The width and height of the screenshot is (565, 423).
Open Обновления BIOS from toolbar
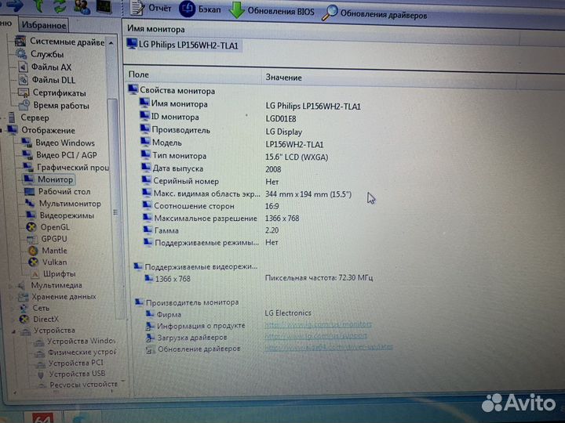(272, 11)
